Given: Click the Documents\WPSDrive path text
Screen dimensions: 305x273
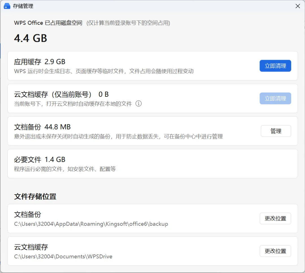Looking at the screenshot, I should (x=63, y=256).
